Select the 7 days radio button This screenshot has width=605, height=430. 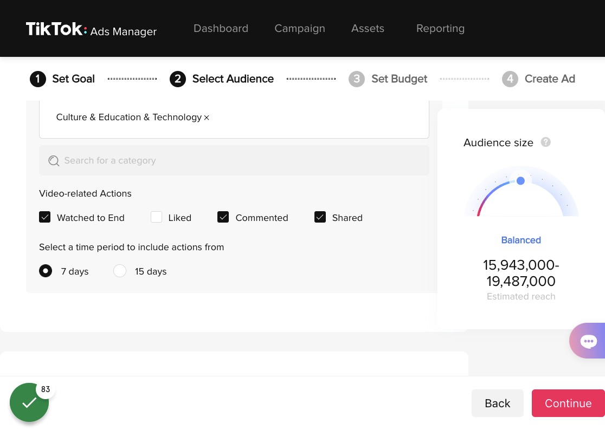click(x=46, y=271)
